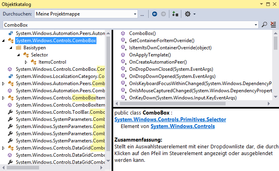Expand the ItemsControl tree node
This screenshot has width=279, height=171.
click(26, 62)
